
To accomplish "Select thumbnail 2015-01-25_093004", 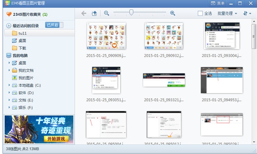I will [x=222, y=36].
